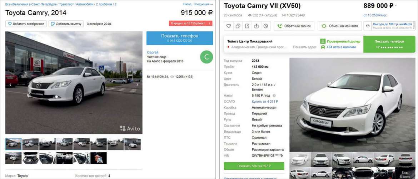Click the add note pencil icon
The image size is (418, 179).
247,26
